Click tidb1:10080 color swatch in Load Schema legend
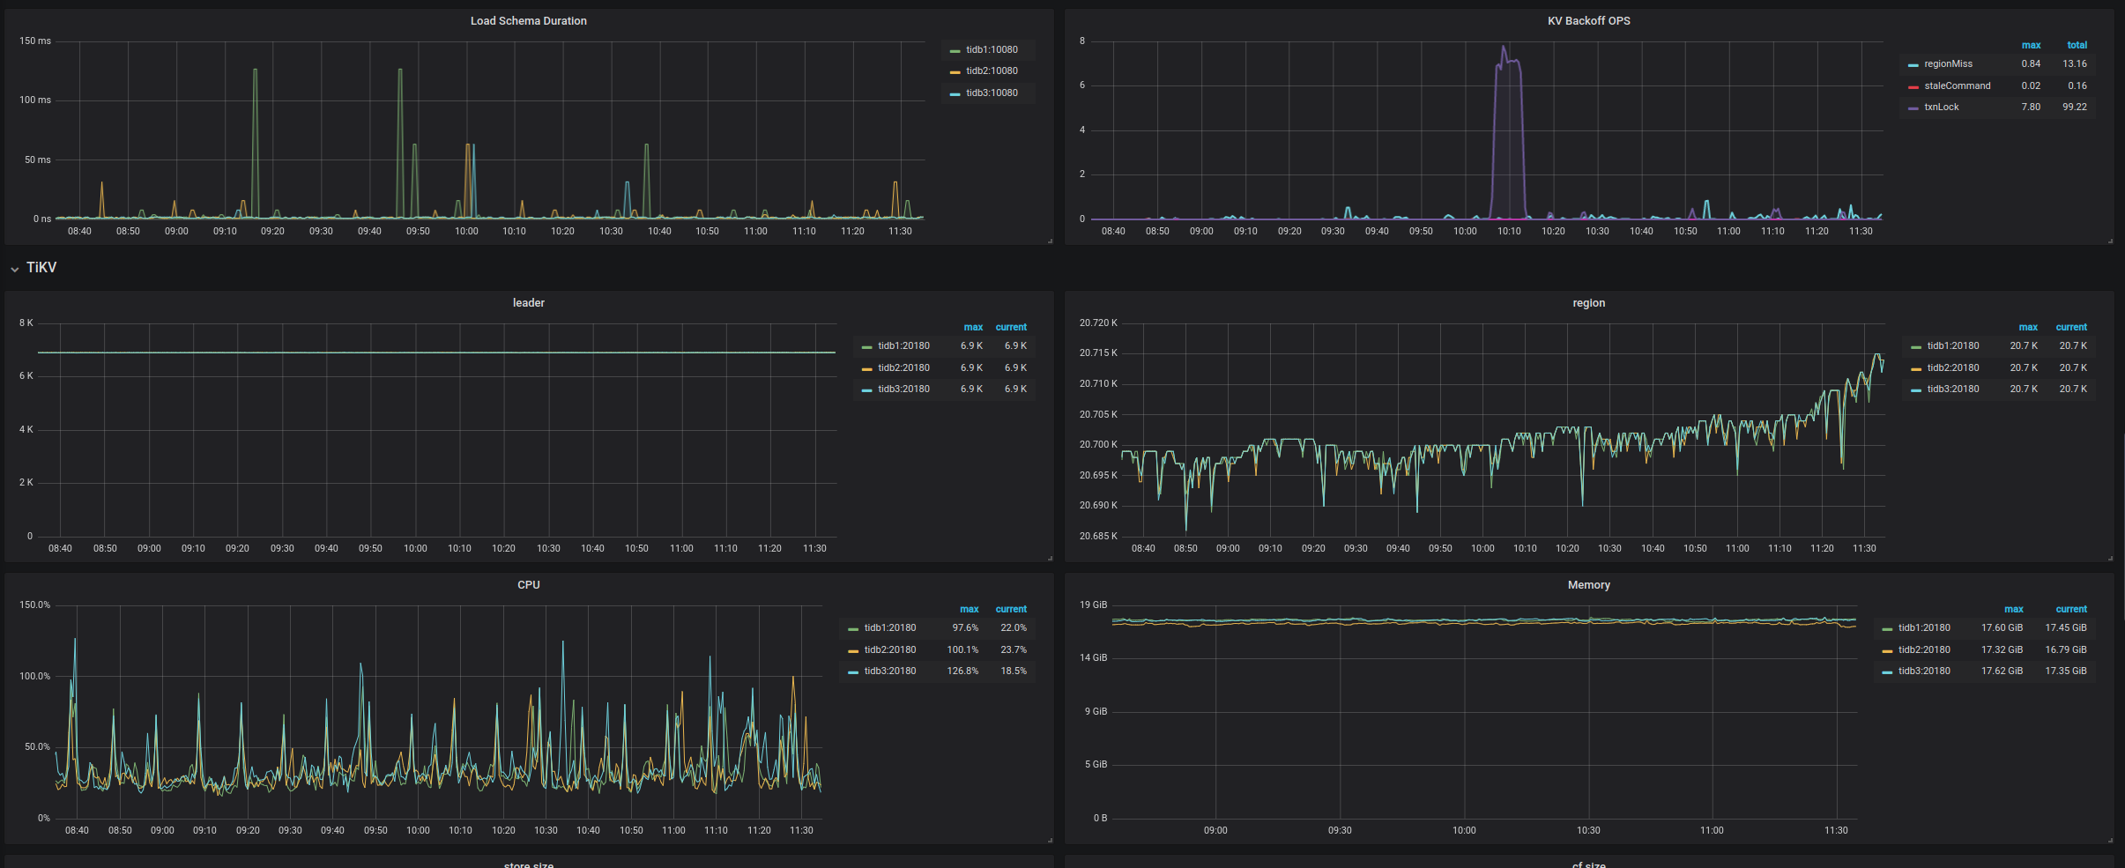Screen dimensions: 2125x868 (x=955, y=51)
